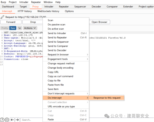The width and height of the screenshot is (154, 122).
Task: Open the HTTP history tab
Action: click(25, 11)
